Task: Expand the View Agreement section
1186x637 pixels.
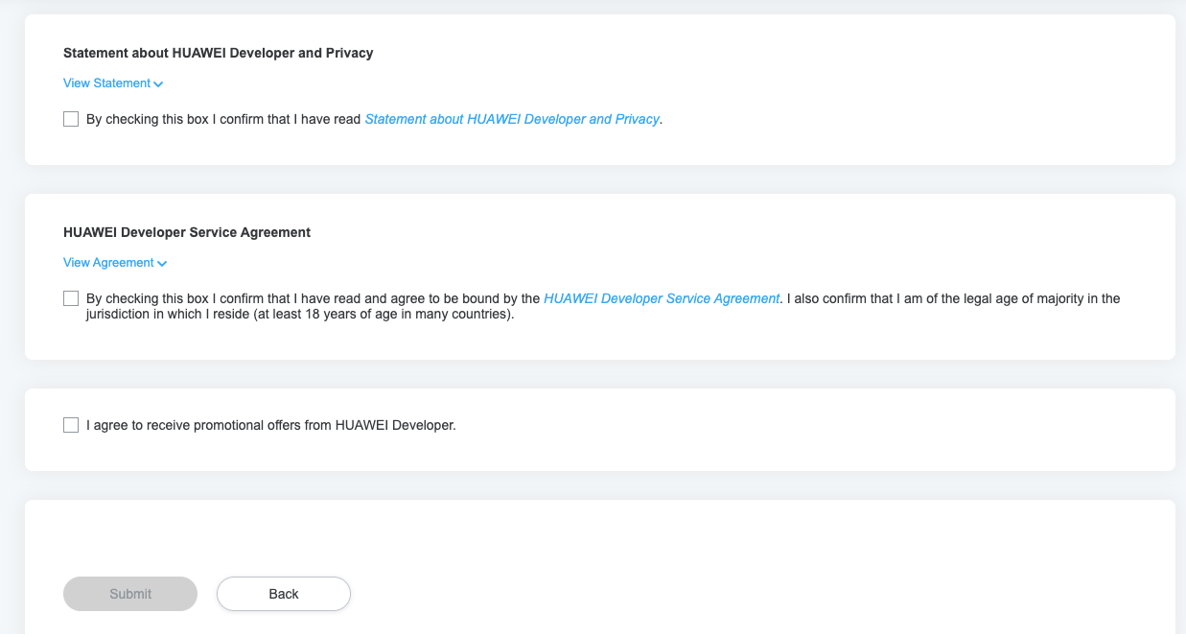Action: coord(115,263)
